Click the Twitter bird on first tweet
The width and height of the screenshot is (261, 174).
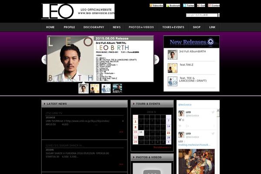[x=213, y=112]
